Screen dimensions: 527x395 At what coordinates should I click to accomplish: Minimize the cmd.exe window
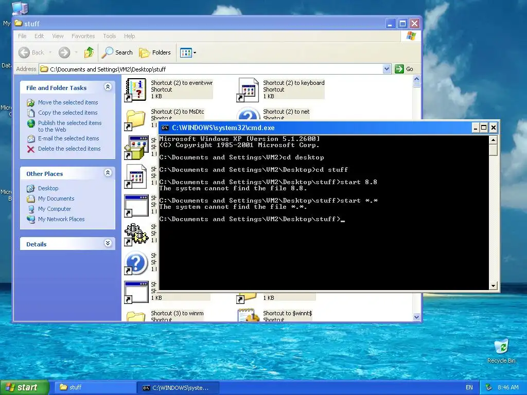point(475,128)
